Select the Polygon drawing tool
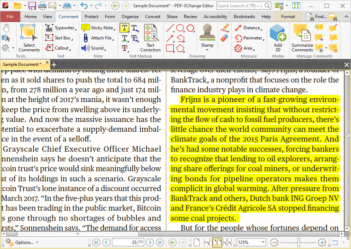Screen dimensions: 351x249 click(x=180, y=48)
